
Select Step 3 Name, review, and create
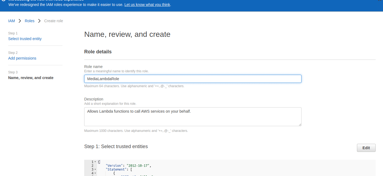(x=31, y=78)
